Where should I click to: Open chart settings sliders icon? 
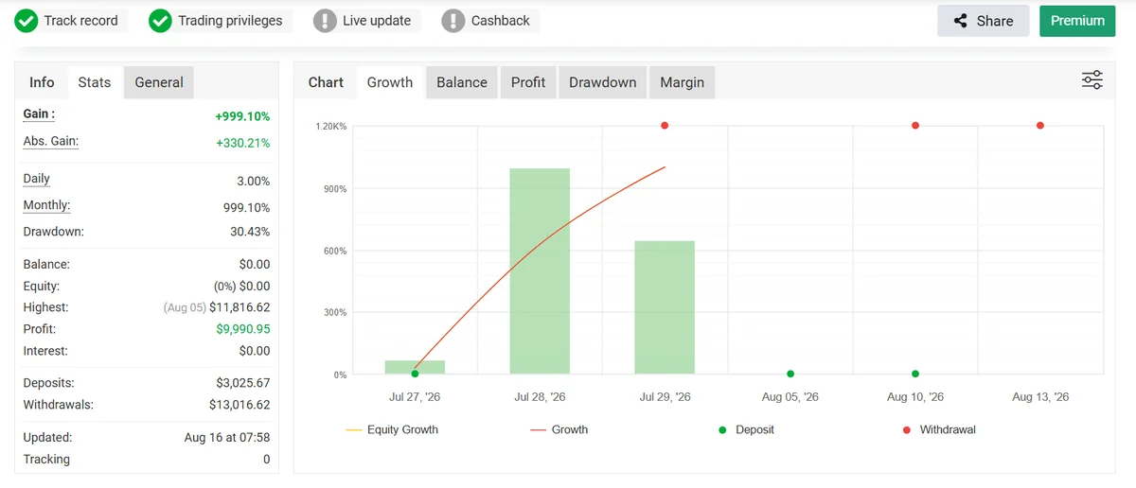pos(1092,80)
